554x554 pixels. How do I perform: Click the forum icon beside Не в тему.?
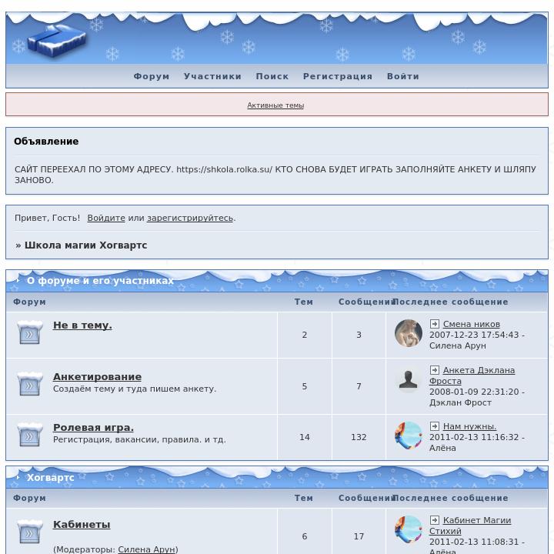tap(30, 332)
